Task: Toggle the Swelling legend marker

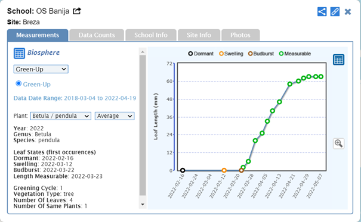Action: pos(231,54)
